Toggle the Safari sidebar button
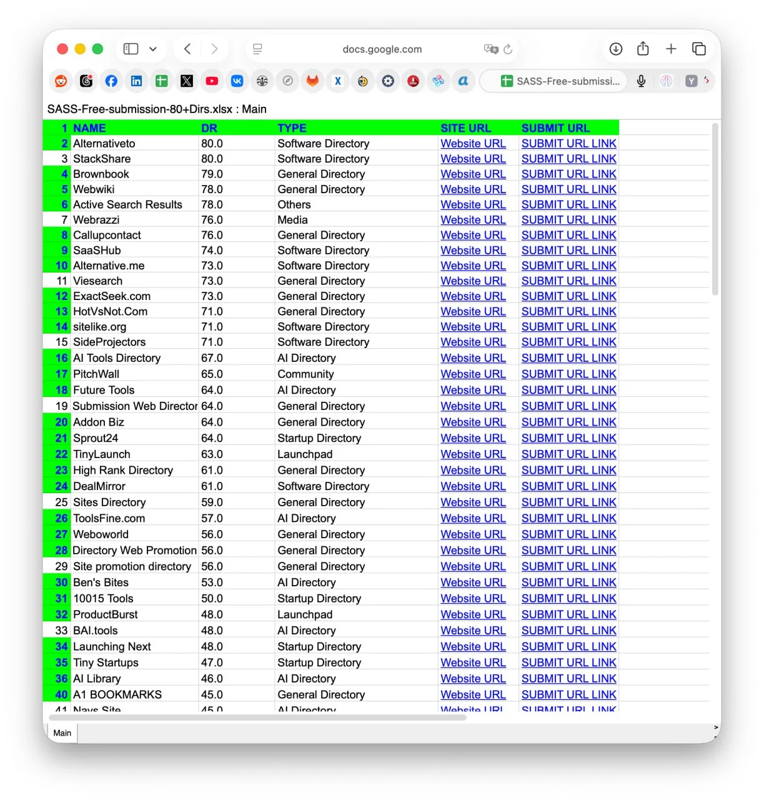764x800 pixels. pos(131,49)
